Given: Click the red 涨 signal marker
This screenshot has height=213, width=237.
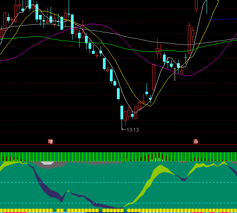Looking at the screenshot, I should (196, 141).
